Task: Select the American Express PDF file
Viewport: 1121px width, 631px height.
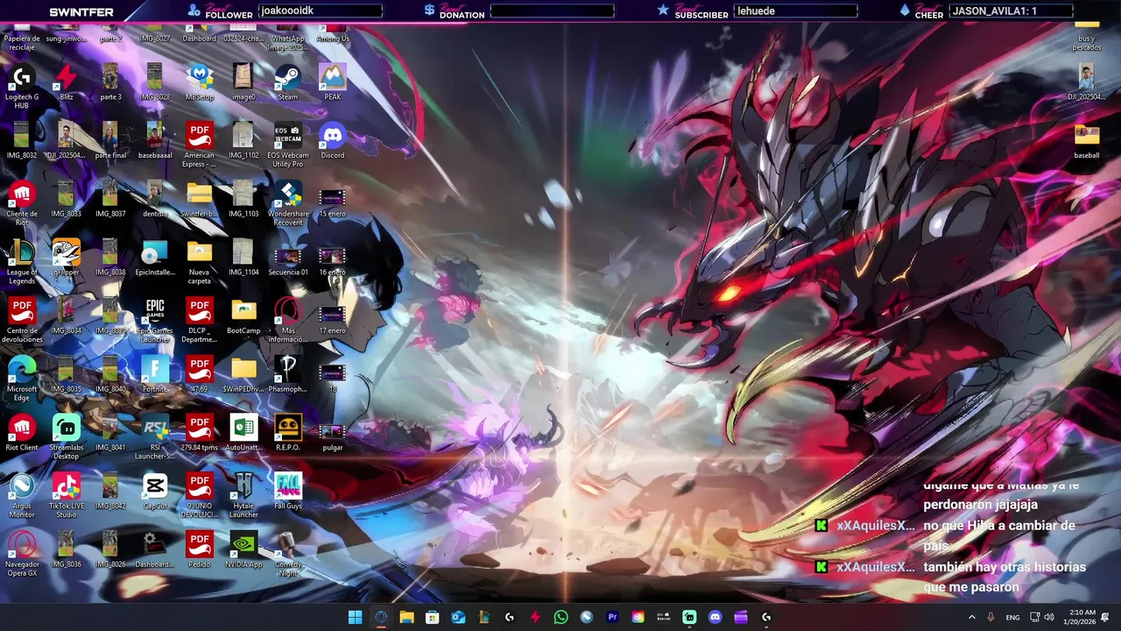Action: tap(200, 145)
